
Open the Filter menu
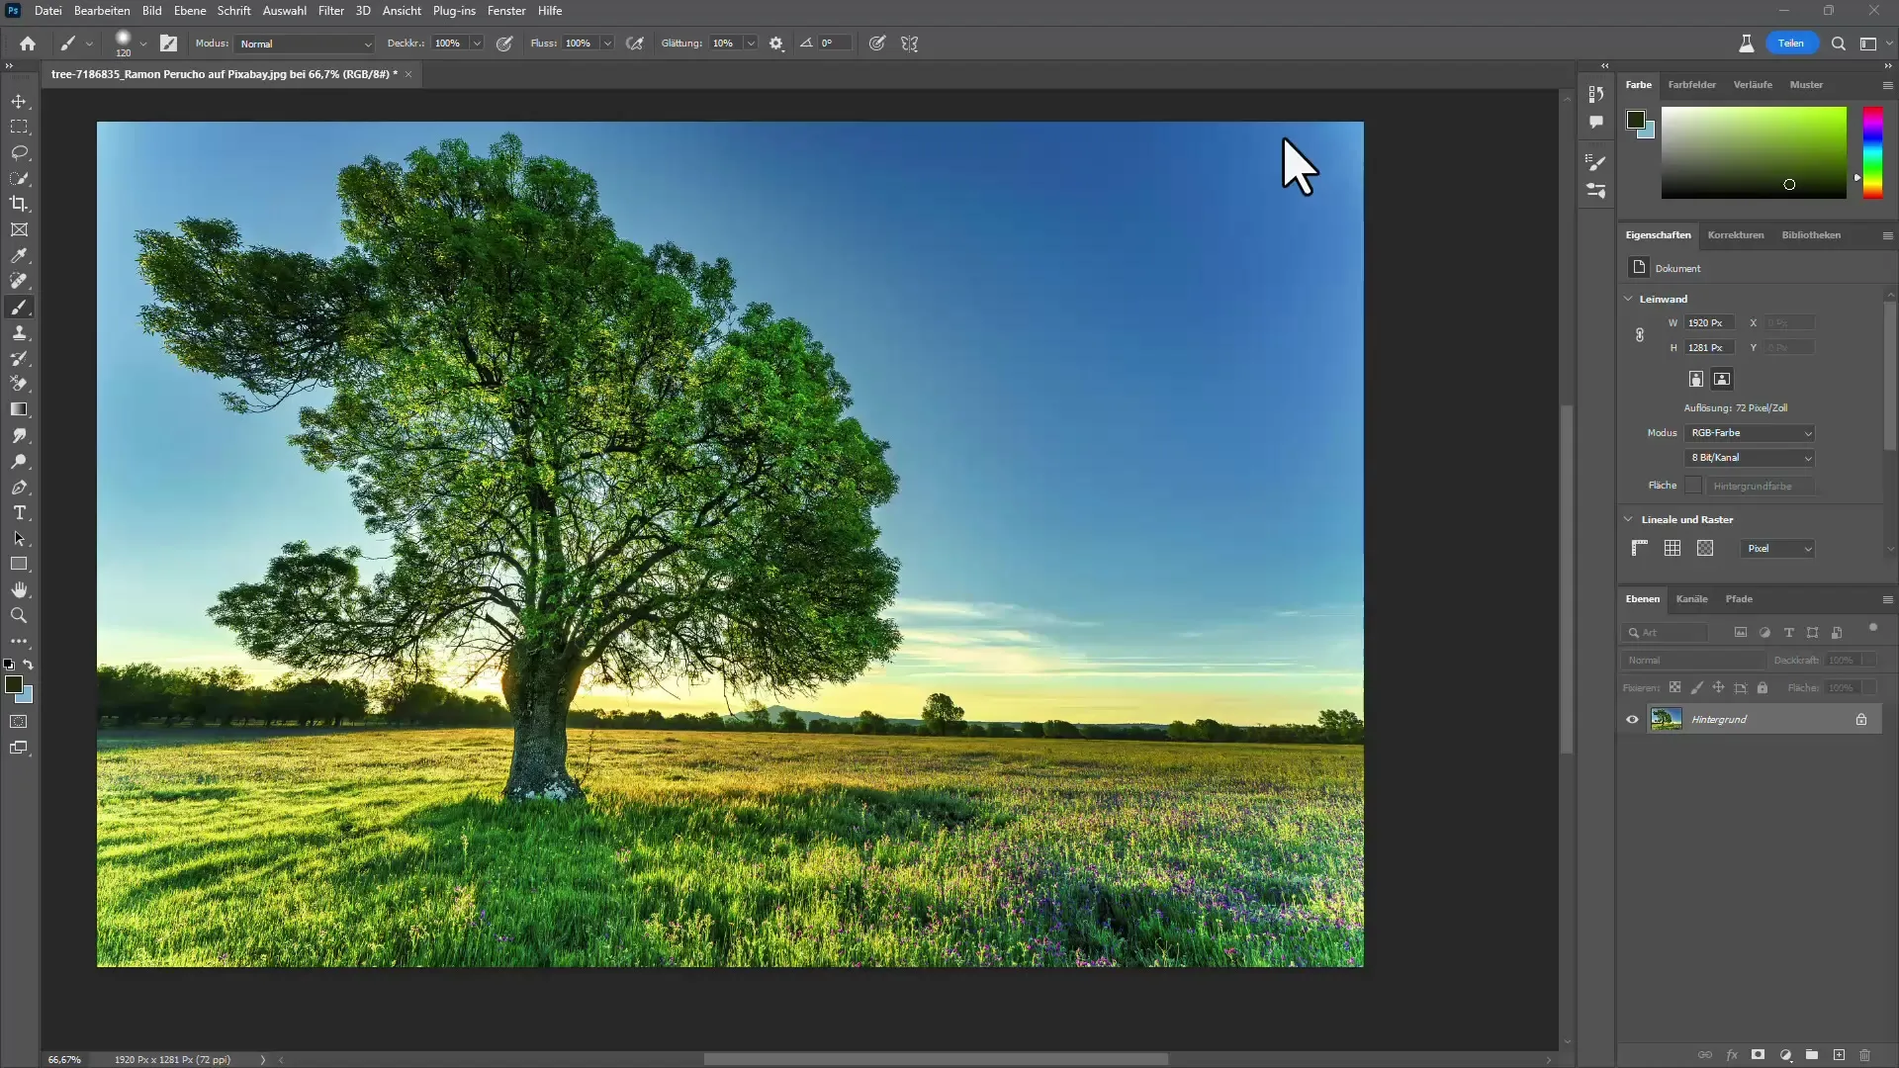[x=330, y=11]
